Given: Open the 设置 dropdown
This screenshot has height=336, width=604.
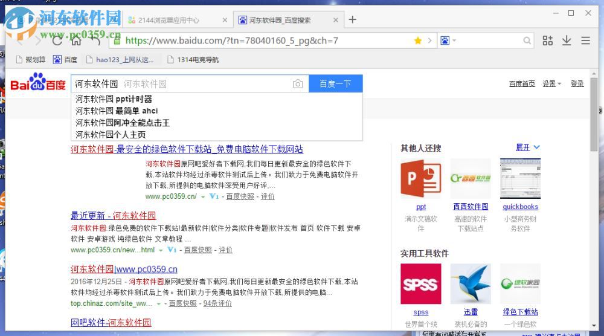Looking at the screenshot, I should (x=551, y=83).
